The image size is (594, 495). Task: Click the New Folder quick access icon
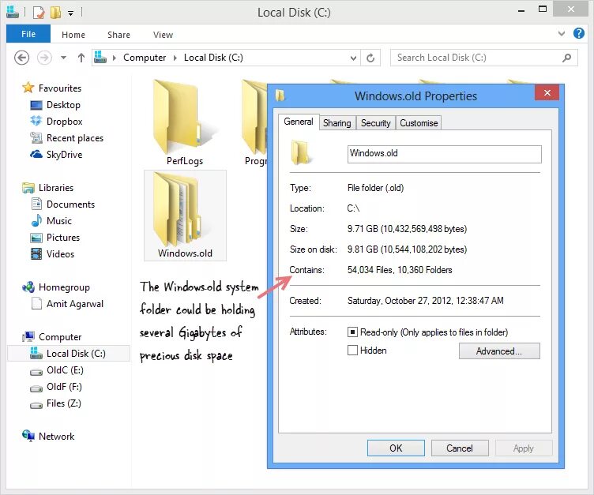(55, 13)
